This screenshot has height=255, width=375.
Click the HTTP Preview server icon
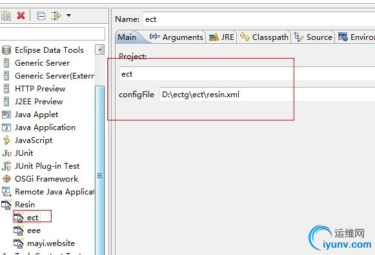[x=6, y=89]
